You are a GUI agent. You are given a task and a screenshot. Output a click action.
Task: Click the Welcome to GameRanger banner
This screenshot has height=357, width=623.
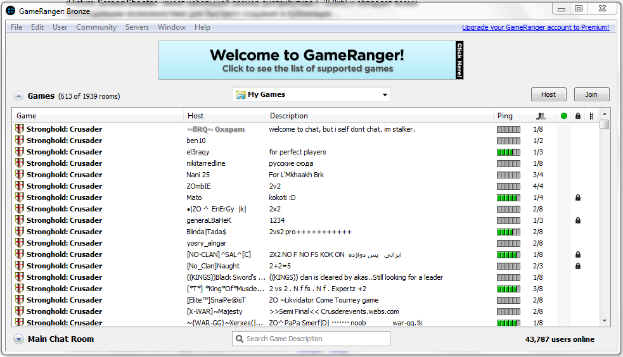click(311, 60)
